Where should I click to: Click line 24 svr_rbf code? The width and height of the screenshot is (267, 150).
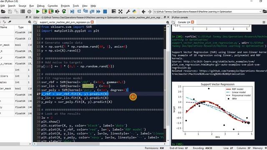[83, 82]
